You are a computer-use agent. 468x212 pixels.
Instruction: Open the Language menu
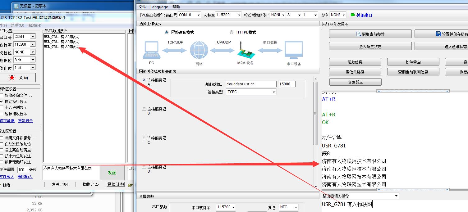pos(159,7)
